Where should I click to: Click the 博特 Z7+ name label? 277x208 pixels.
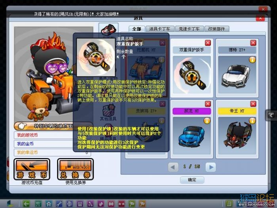tap(237, 50)
